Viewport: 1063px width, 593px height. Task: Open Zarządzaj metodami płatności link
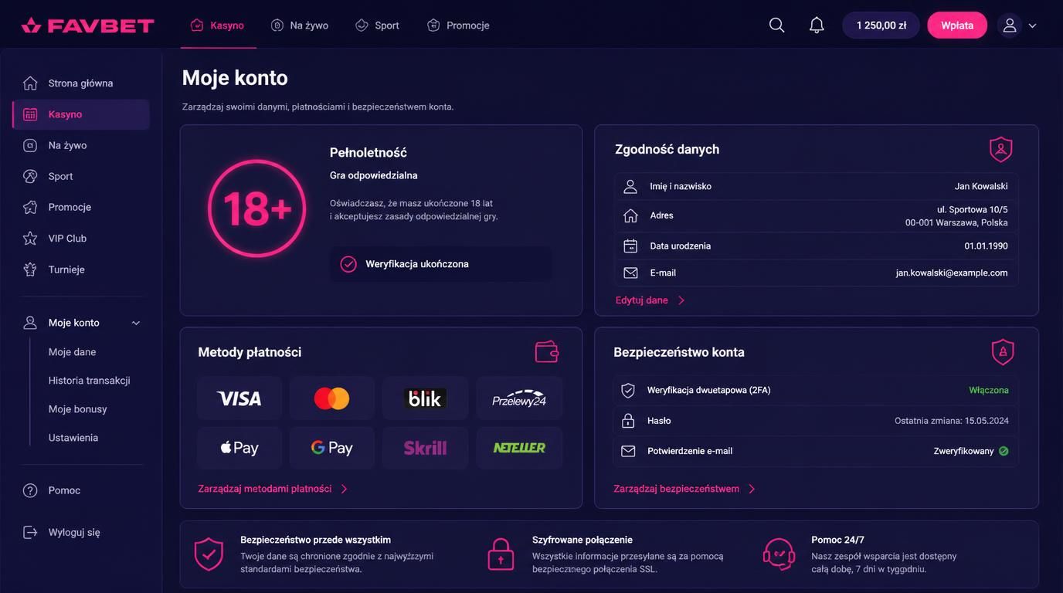pos(273,489)
